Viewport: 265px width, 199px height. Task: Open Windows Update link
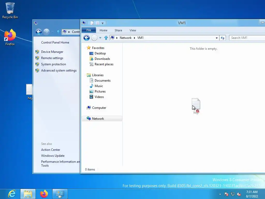[53, 156]
